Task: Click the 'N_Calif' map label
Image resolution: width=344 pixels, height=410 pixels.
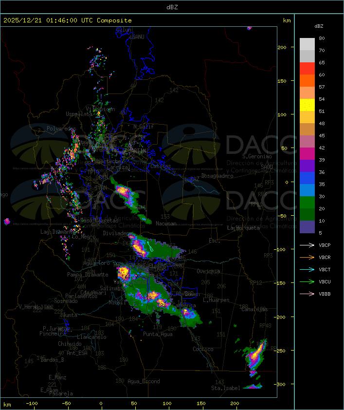Action: click(144, 127)
